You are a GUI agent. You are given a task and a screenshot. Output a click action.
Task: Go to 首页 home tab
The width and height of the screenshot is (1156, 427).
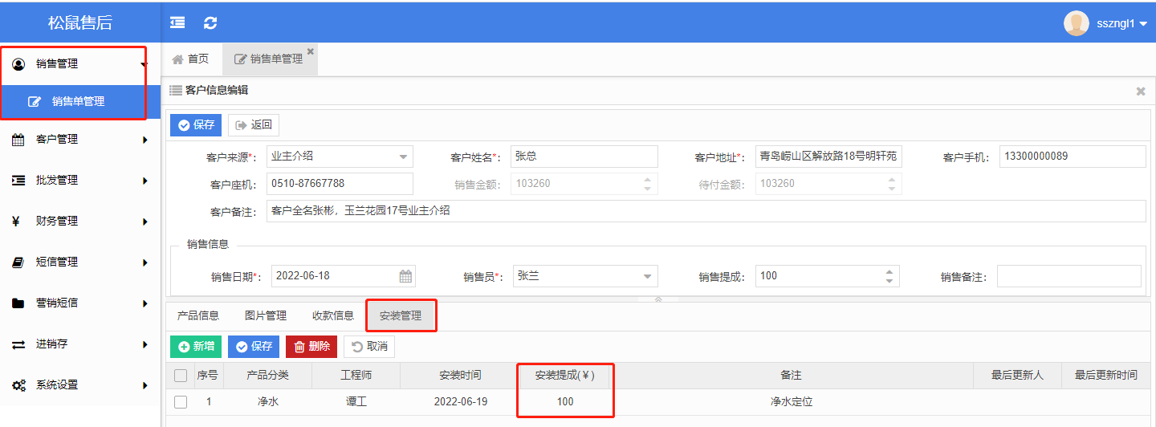coord(190,59)
